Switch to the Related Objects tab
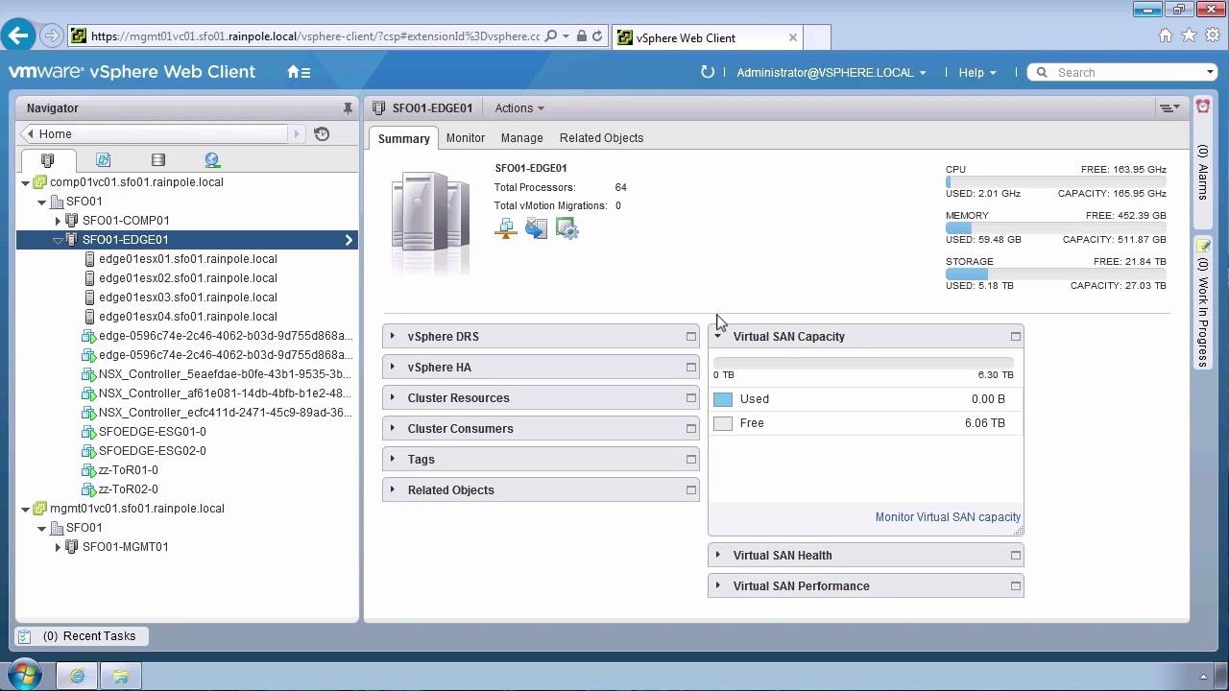The image size is (1229, 691). tap(601, 138)
